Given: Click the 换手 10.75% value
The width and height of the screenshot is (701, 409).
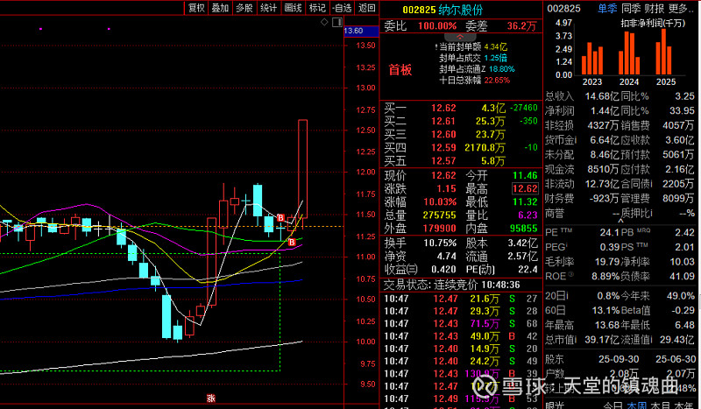Looking at the screenshot, I should click(x=440, y=243).
